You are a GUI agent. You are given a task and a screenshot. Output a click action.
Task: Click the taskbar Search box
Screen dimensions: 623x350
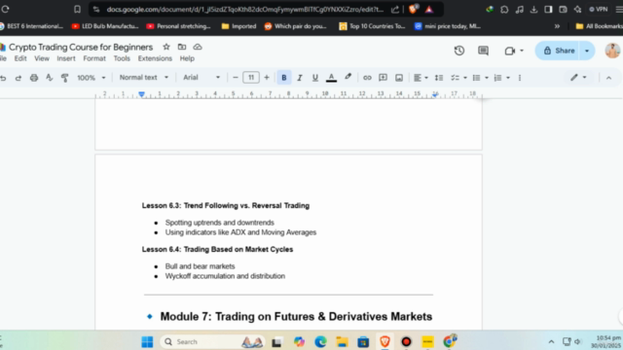(x=212, y=341)
